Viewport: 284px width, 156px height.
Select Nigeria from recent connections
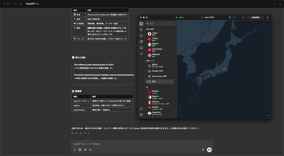click(x=160, y=44)
